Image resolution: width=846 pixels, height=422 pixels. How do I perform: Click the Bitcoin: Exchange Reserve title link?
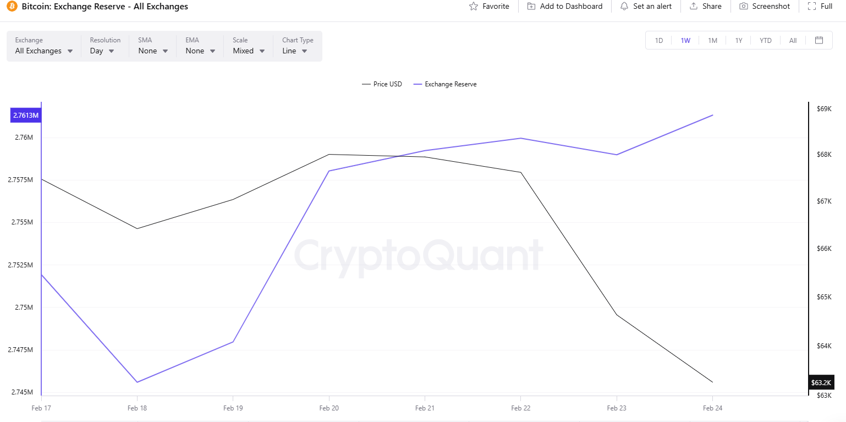pyautogui.click(x=104, y=6)
